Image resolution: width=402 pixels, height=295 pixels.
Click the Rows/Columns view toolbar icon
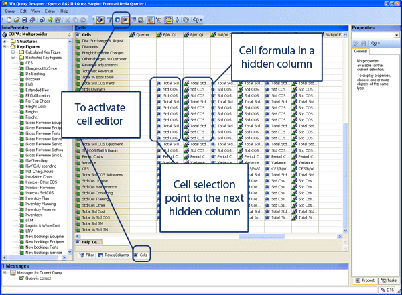pos(117,21)
